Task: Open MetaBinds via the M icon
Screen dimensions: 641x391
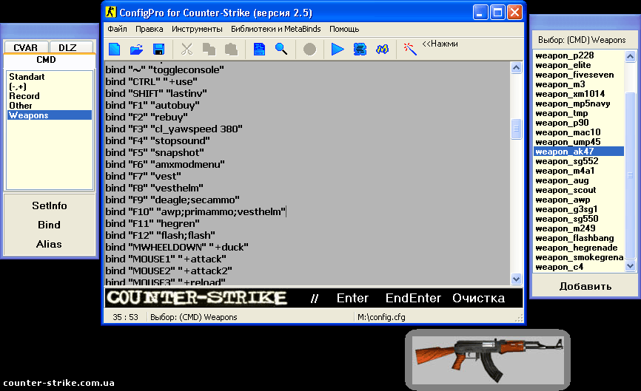Action: (382, 50)
